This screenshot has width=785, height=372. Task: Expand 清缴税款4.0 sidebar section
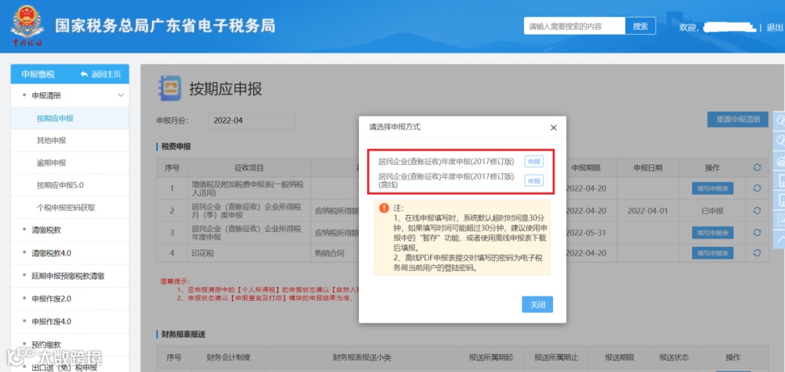click(52, 253)
